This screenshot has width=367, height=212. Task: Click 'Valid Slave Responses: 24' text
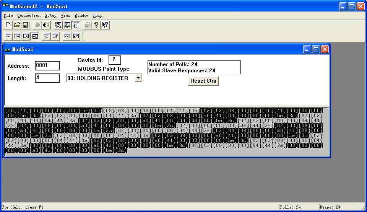(x=182, y=70)
